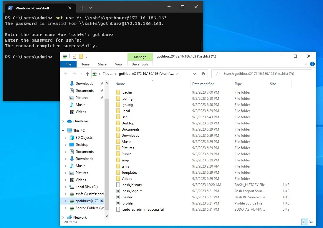Open the Home ribbon tab
This screenshot has width=323, height=228.
point(85,64)
